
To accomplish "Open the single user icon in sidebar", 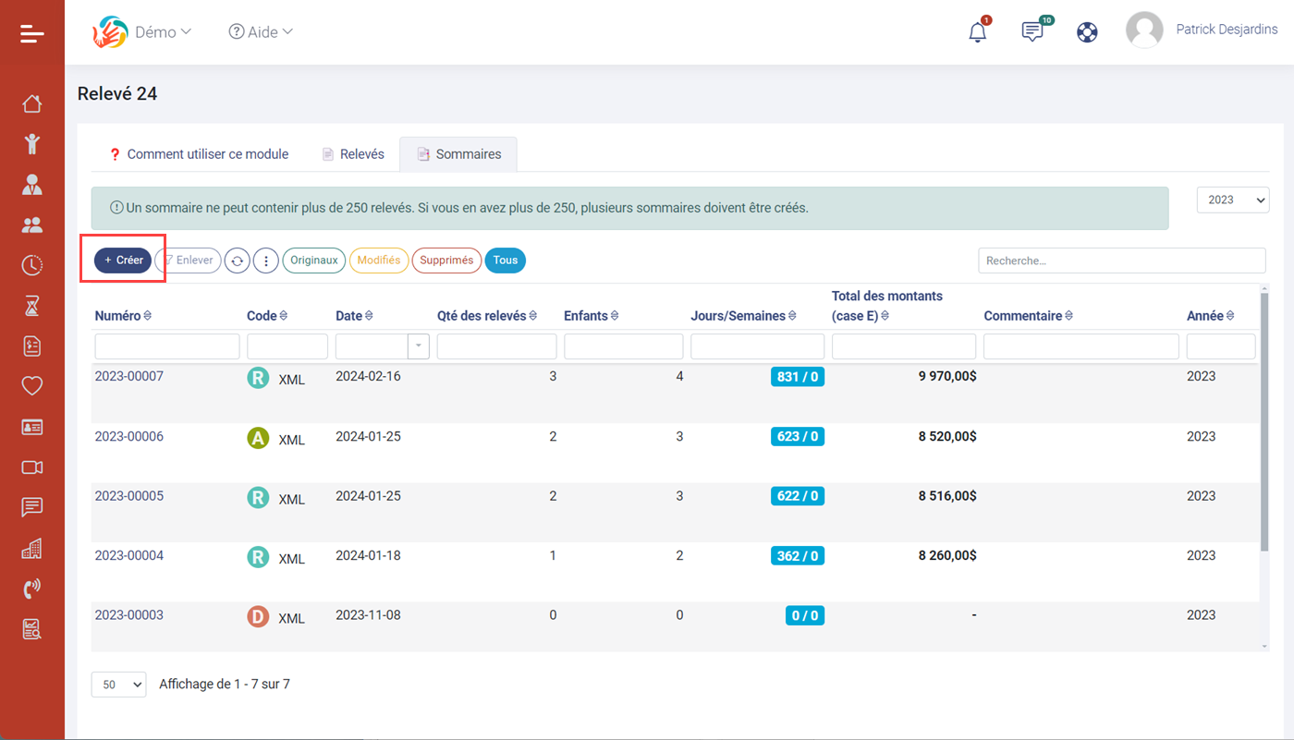I will (32, 184).
